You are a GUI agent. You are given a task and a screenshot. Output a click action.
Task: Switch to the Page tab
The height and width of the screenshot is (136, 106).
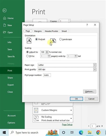coord(28,31)
